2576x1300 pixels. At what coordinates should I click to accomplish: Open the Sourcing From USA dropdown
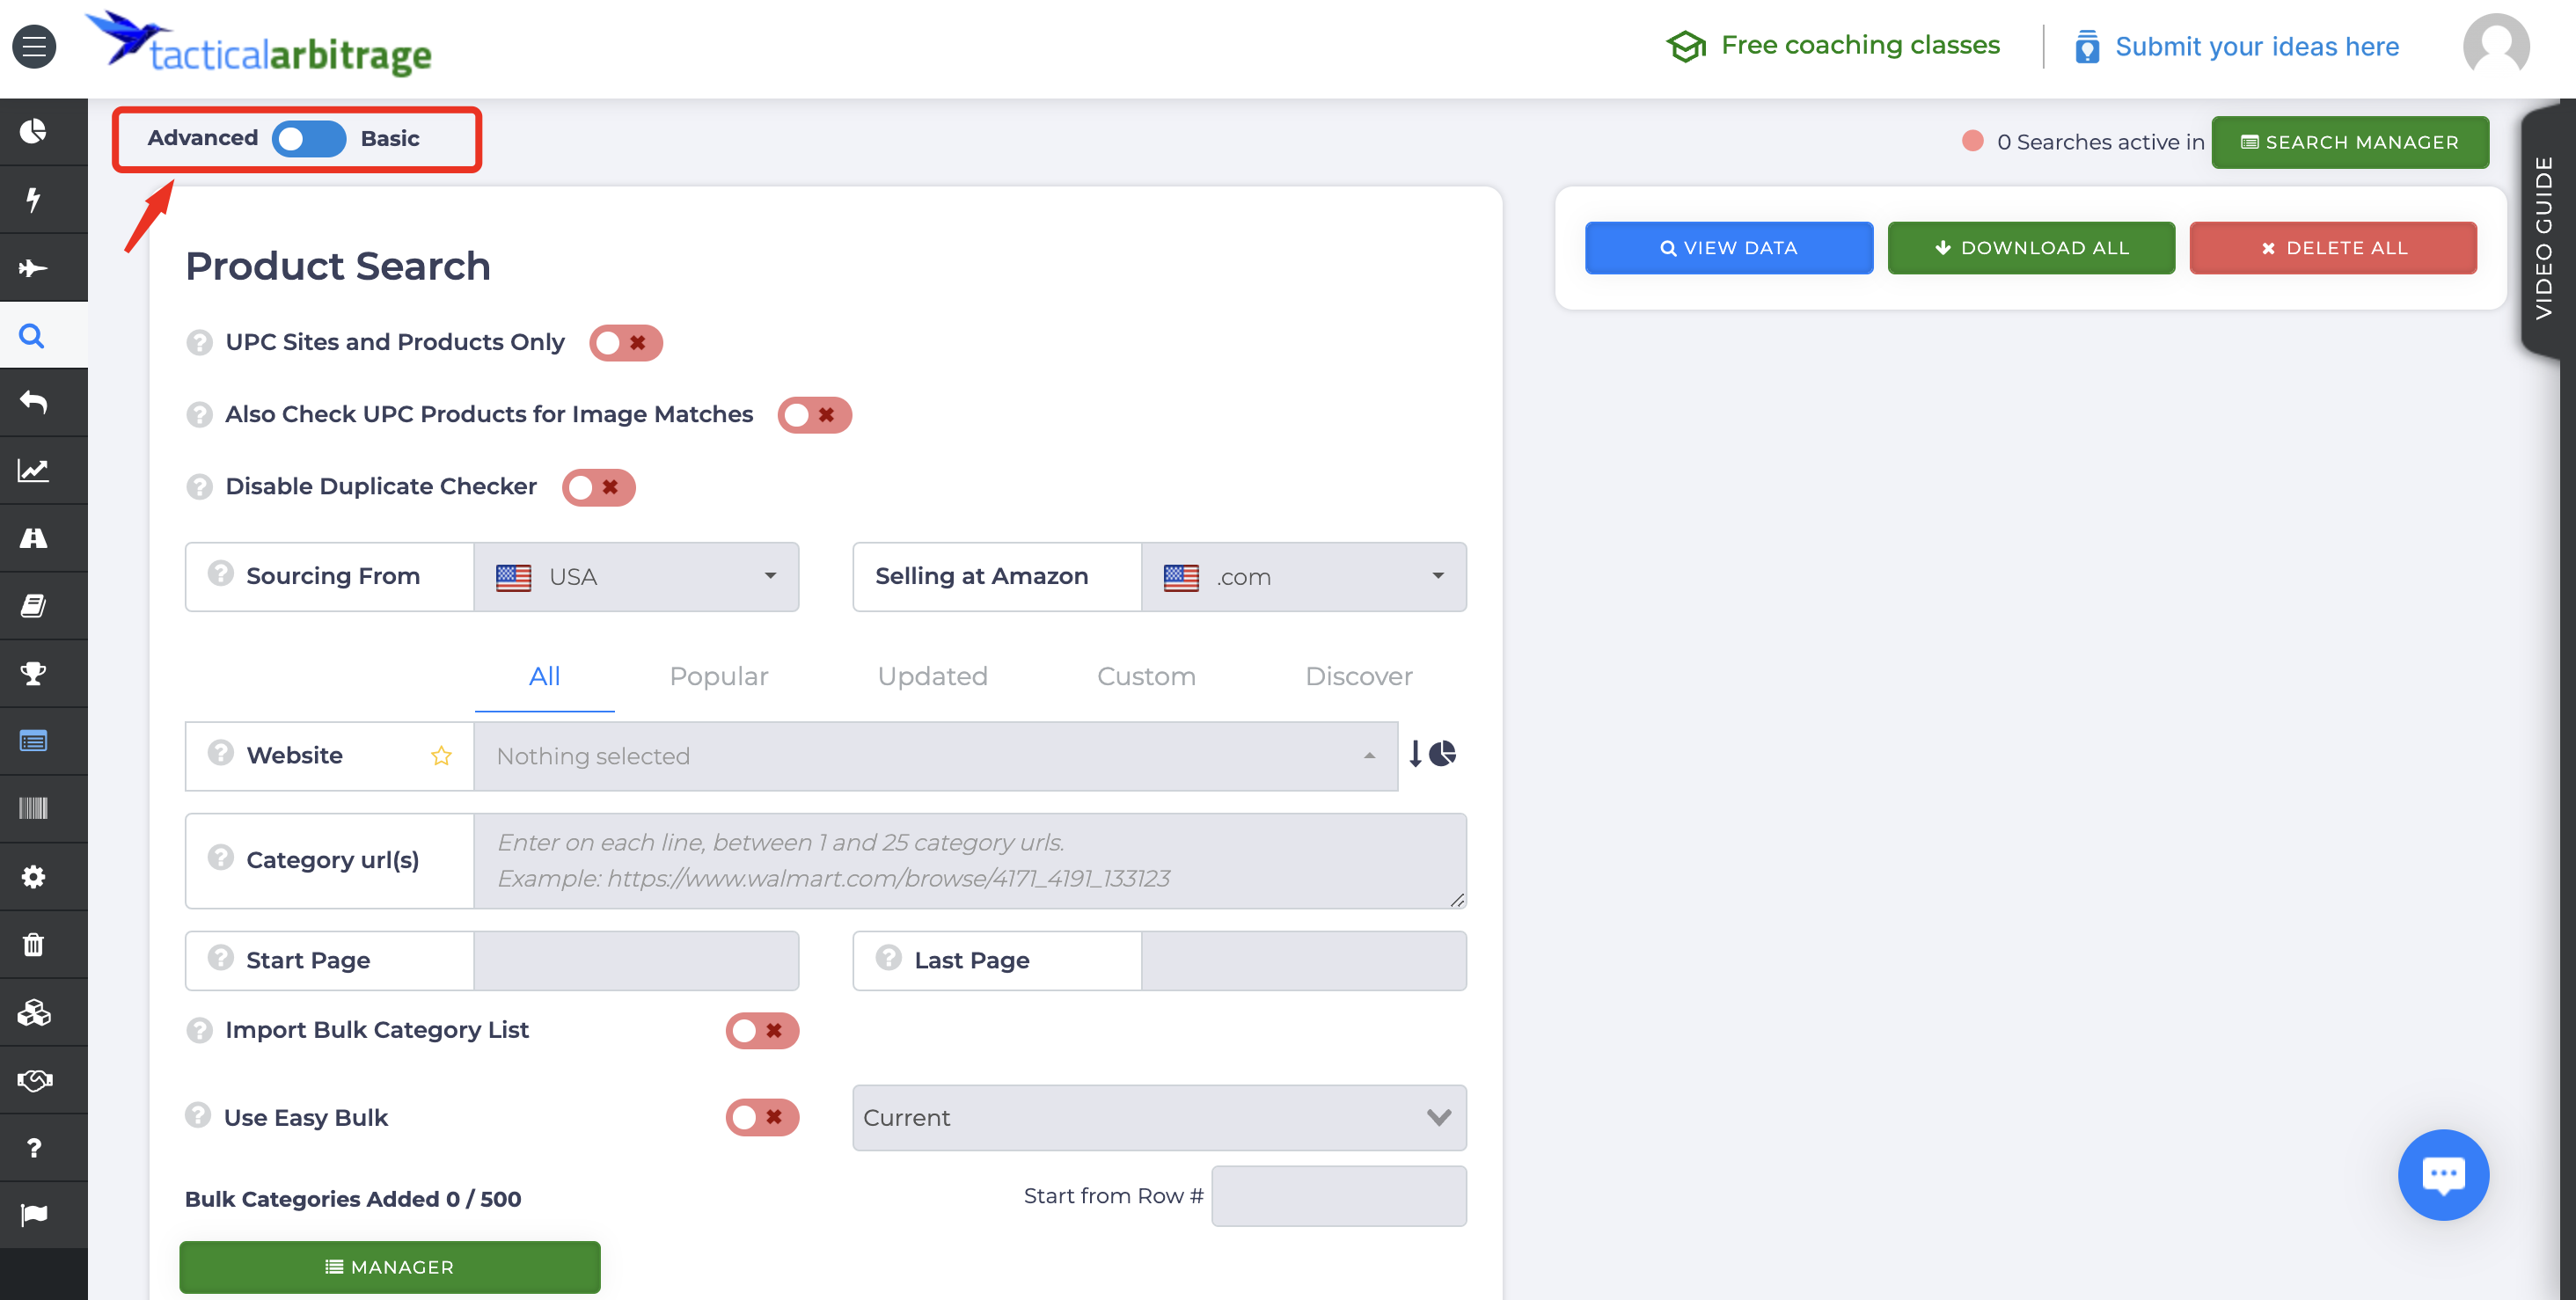(x=636, y=577)
